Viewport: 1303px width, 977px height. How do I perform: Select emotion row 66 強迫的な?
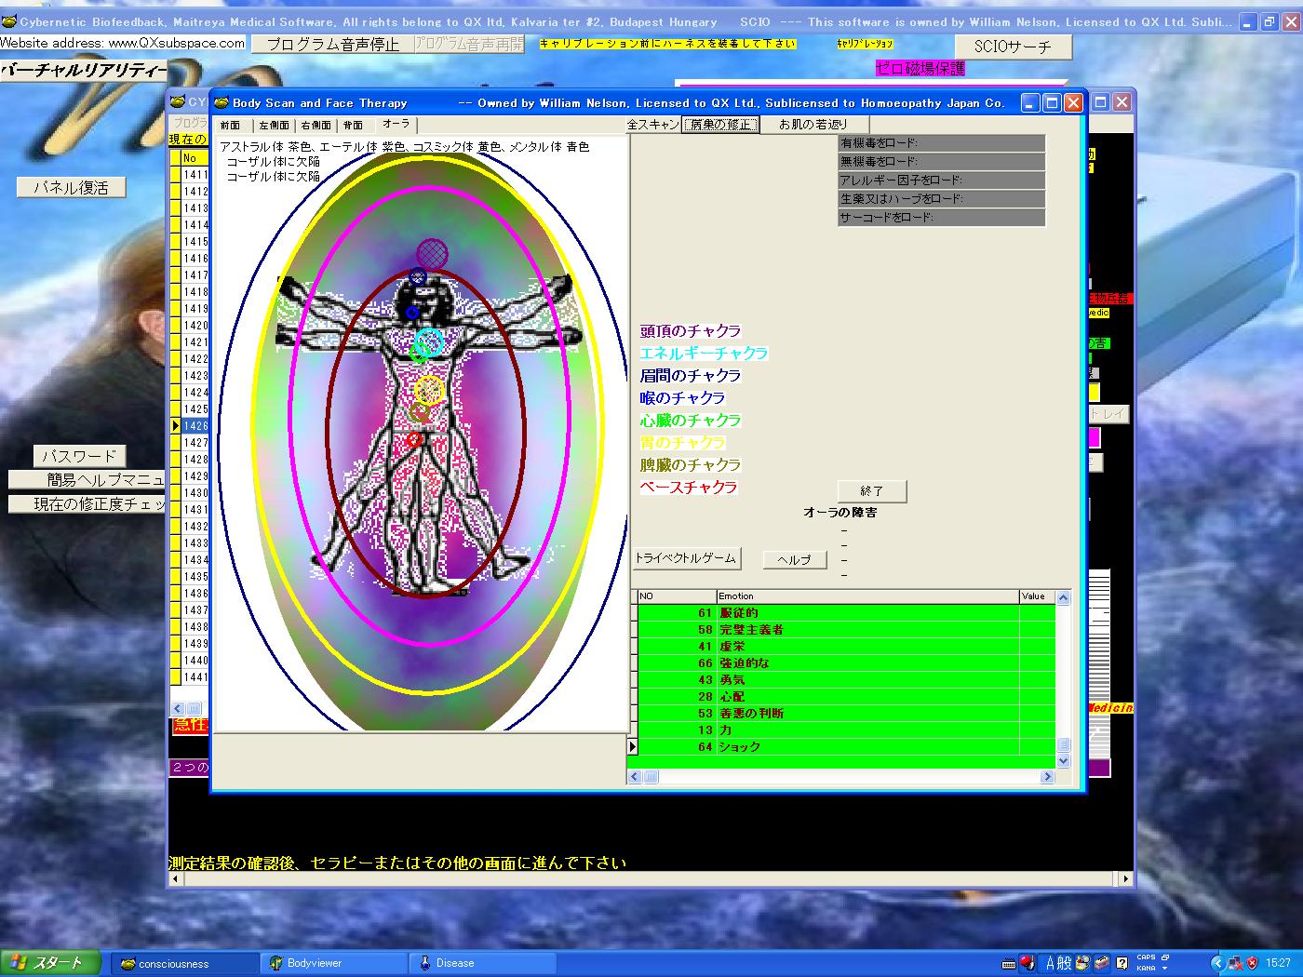click(x=846, y=663)
